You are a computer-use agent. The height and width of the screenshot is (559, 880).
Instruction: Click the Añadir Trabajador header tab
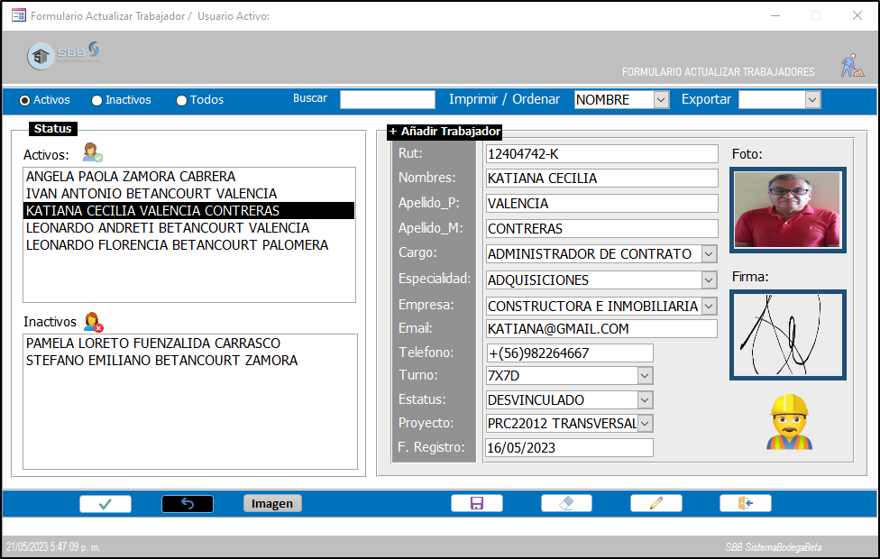pyautogui.click(x=444, y=131)
